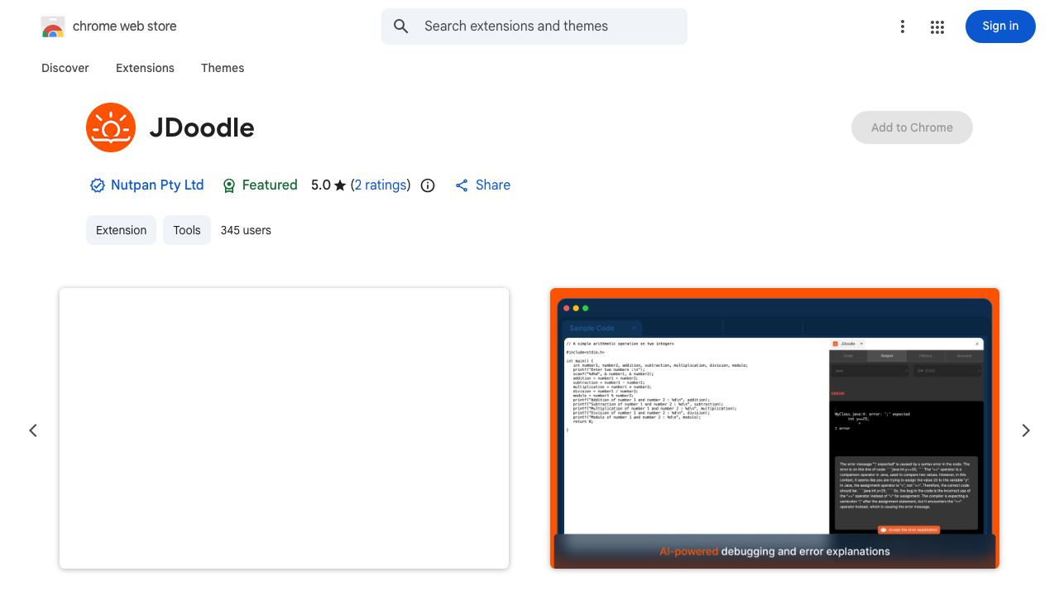This screenshot has height=596, width=1059.
Task: Focus the Search extensions and themes field
Action: point(534,26)
